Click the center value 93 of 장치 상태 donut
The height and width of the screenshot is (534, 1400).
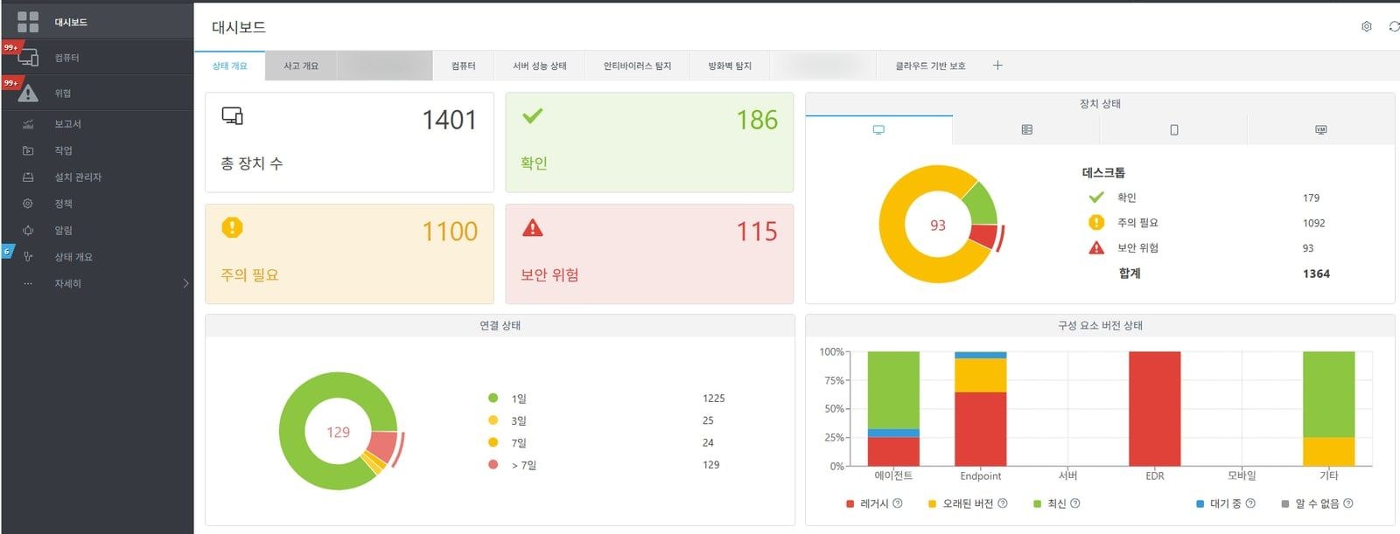tap(938, 225)
